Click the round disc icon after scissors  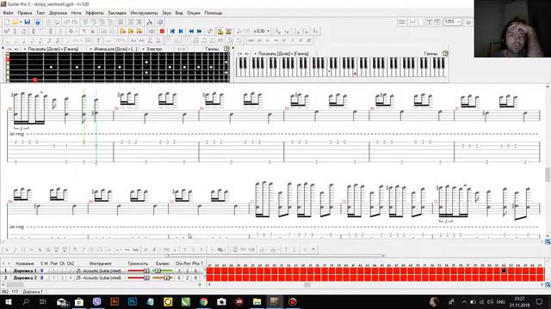[160, 22]
